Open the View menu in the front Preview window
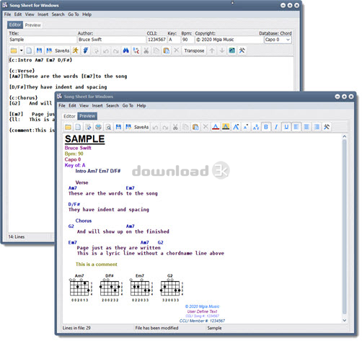362x341 pixels. pyautogui.click(x=84, y=106)
